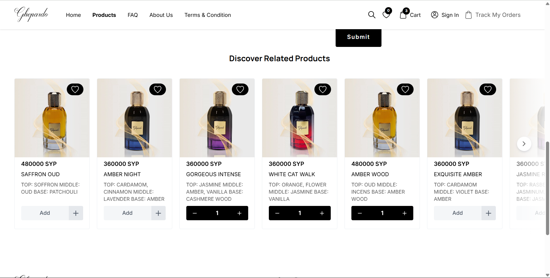
Task: Increase AMBER WOOD quantity with plus
Action: pos(405,213)
